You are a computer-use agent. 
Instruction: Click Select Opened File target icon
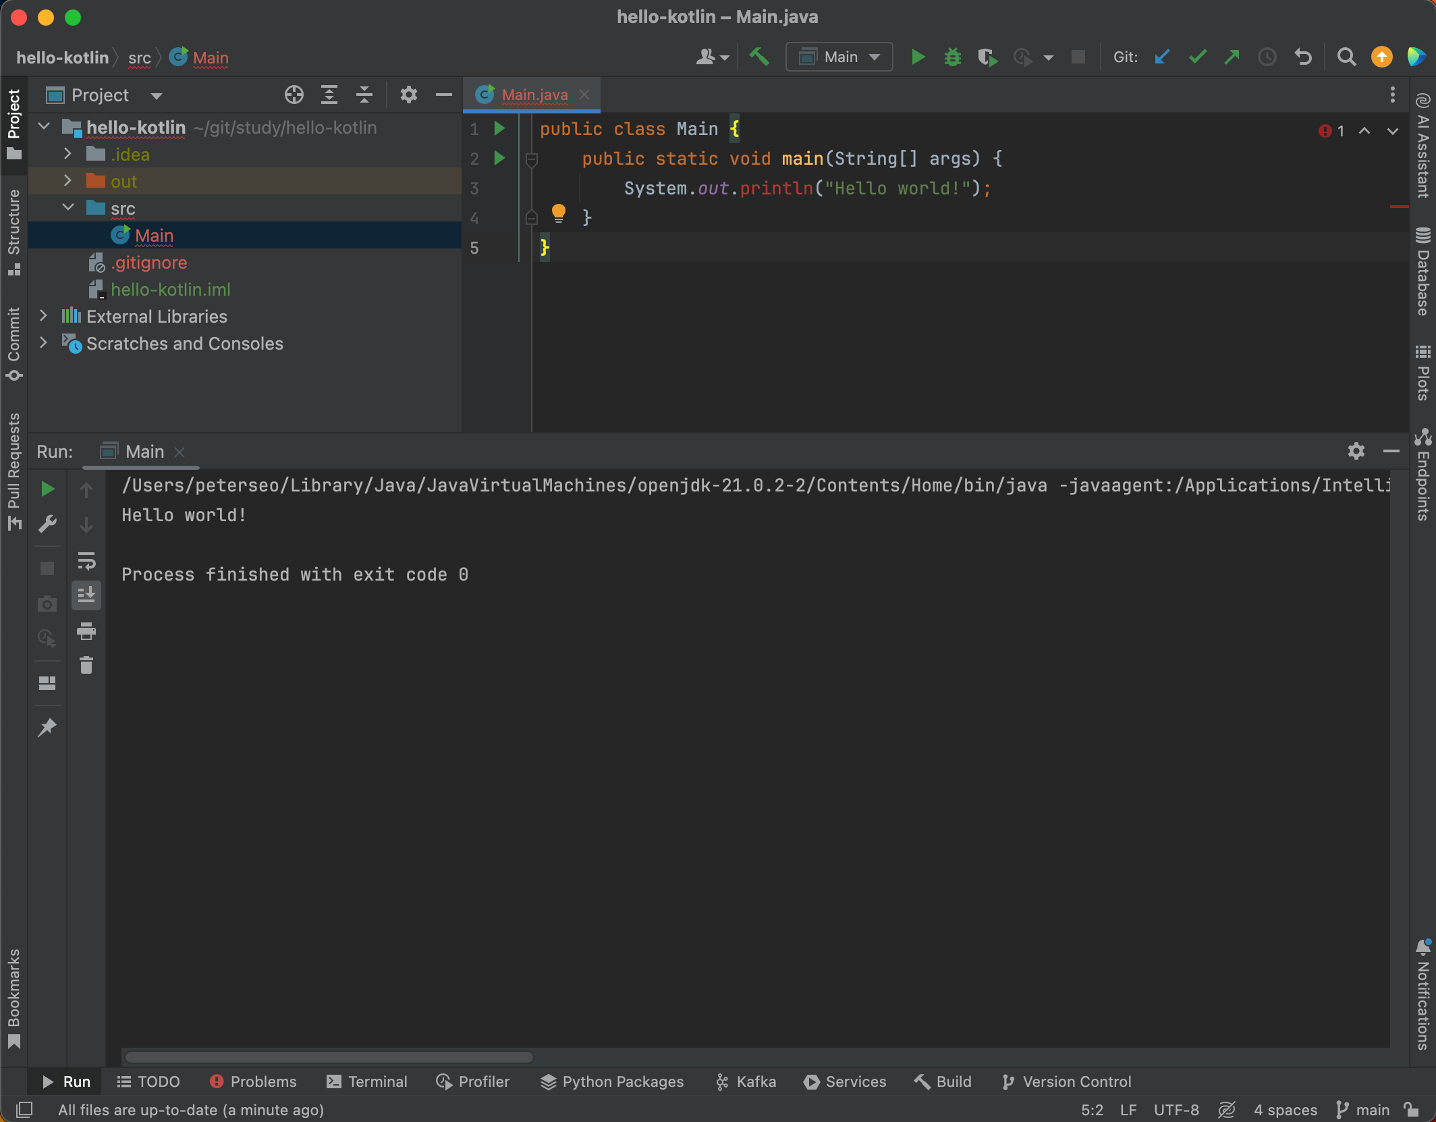[x=294, y=95]
